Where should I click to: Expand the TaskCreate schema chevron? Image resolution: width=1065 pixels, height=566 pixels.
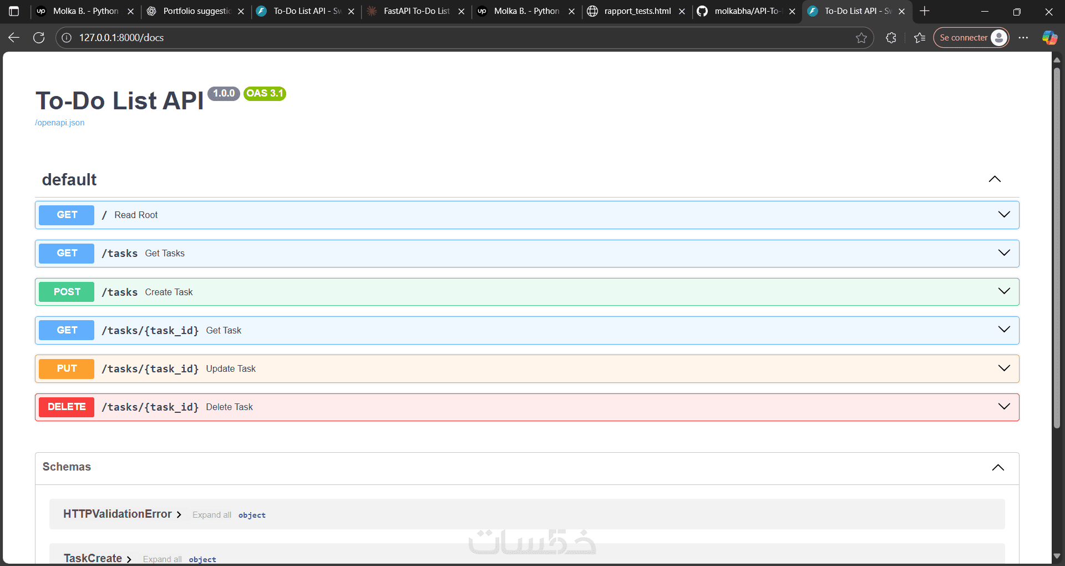(129, 559)
